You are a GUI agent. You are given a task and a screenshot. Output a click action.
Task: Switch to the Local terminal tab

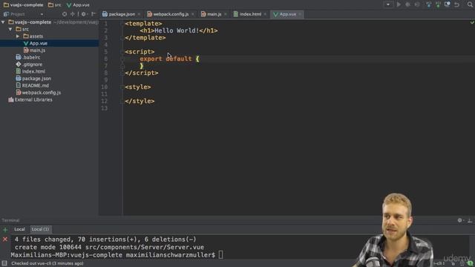(19, 229)
